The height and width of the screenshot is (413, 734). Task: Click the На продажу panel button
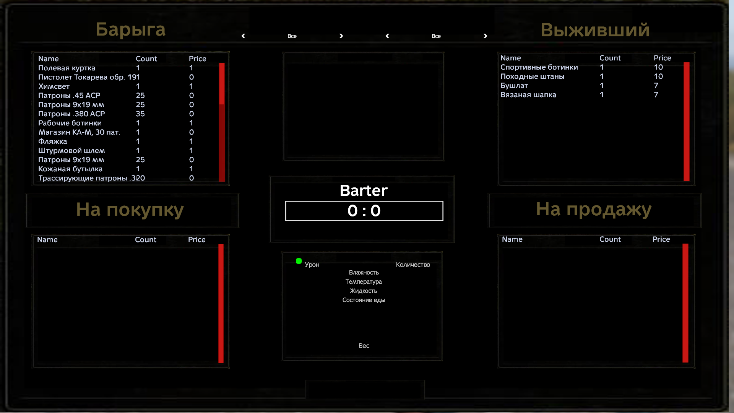point(594,210)
